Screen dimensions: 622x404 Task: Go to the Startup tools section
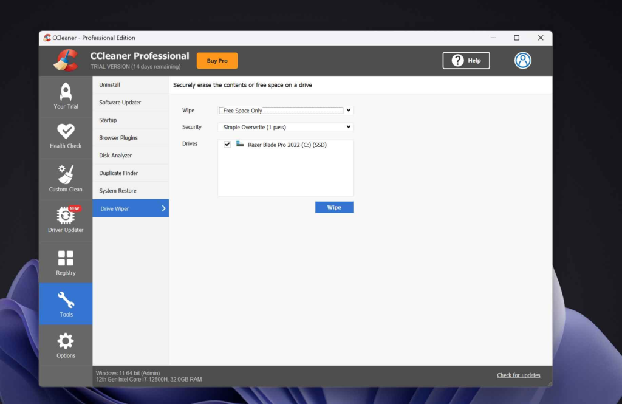(108, 120)
